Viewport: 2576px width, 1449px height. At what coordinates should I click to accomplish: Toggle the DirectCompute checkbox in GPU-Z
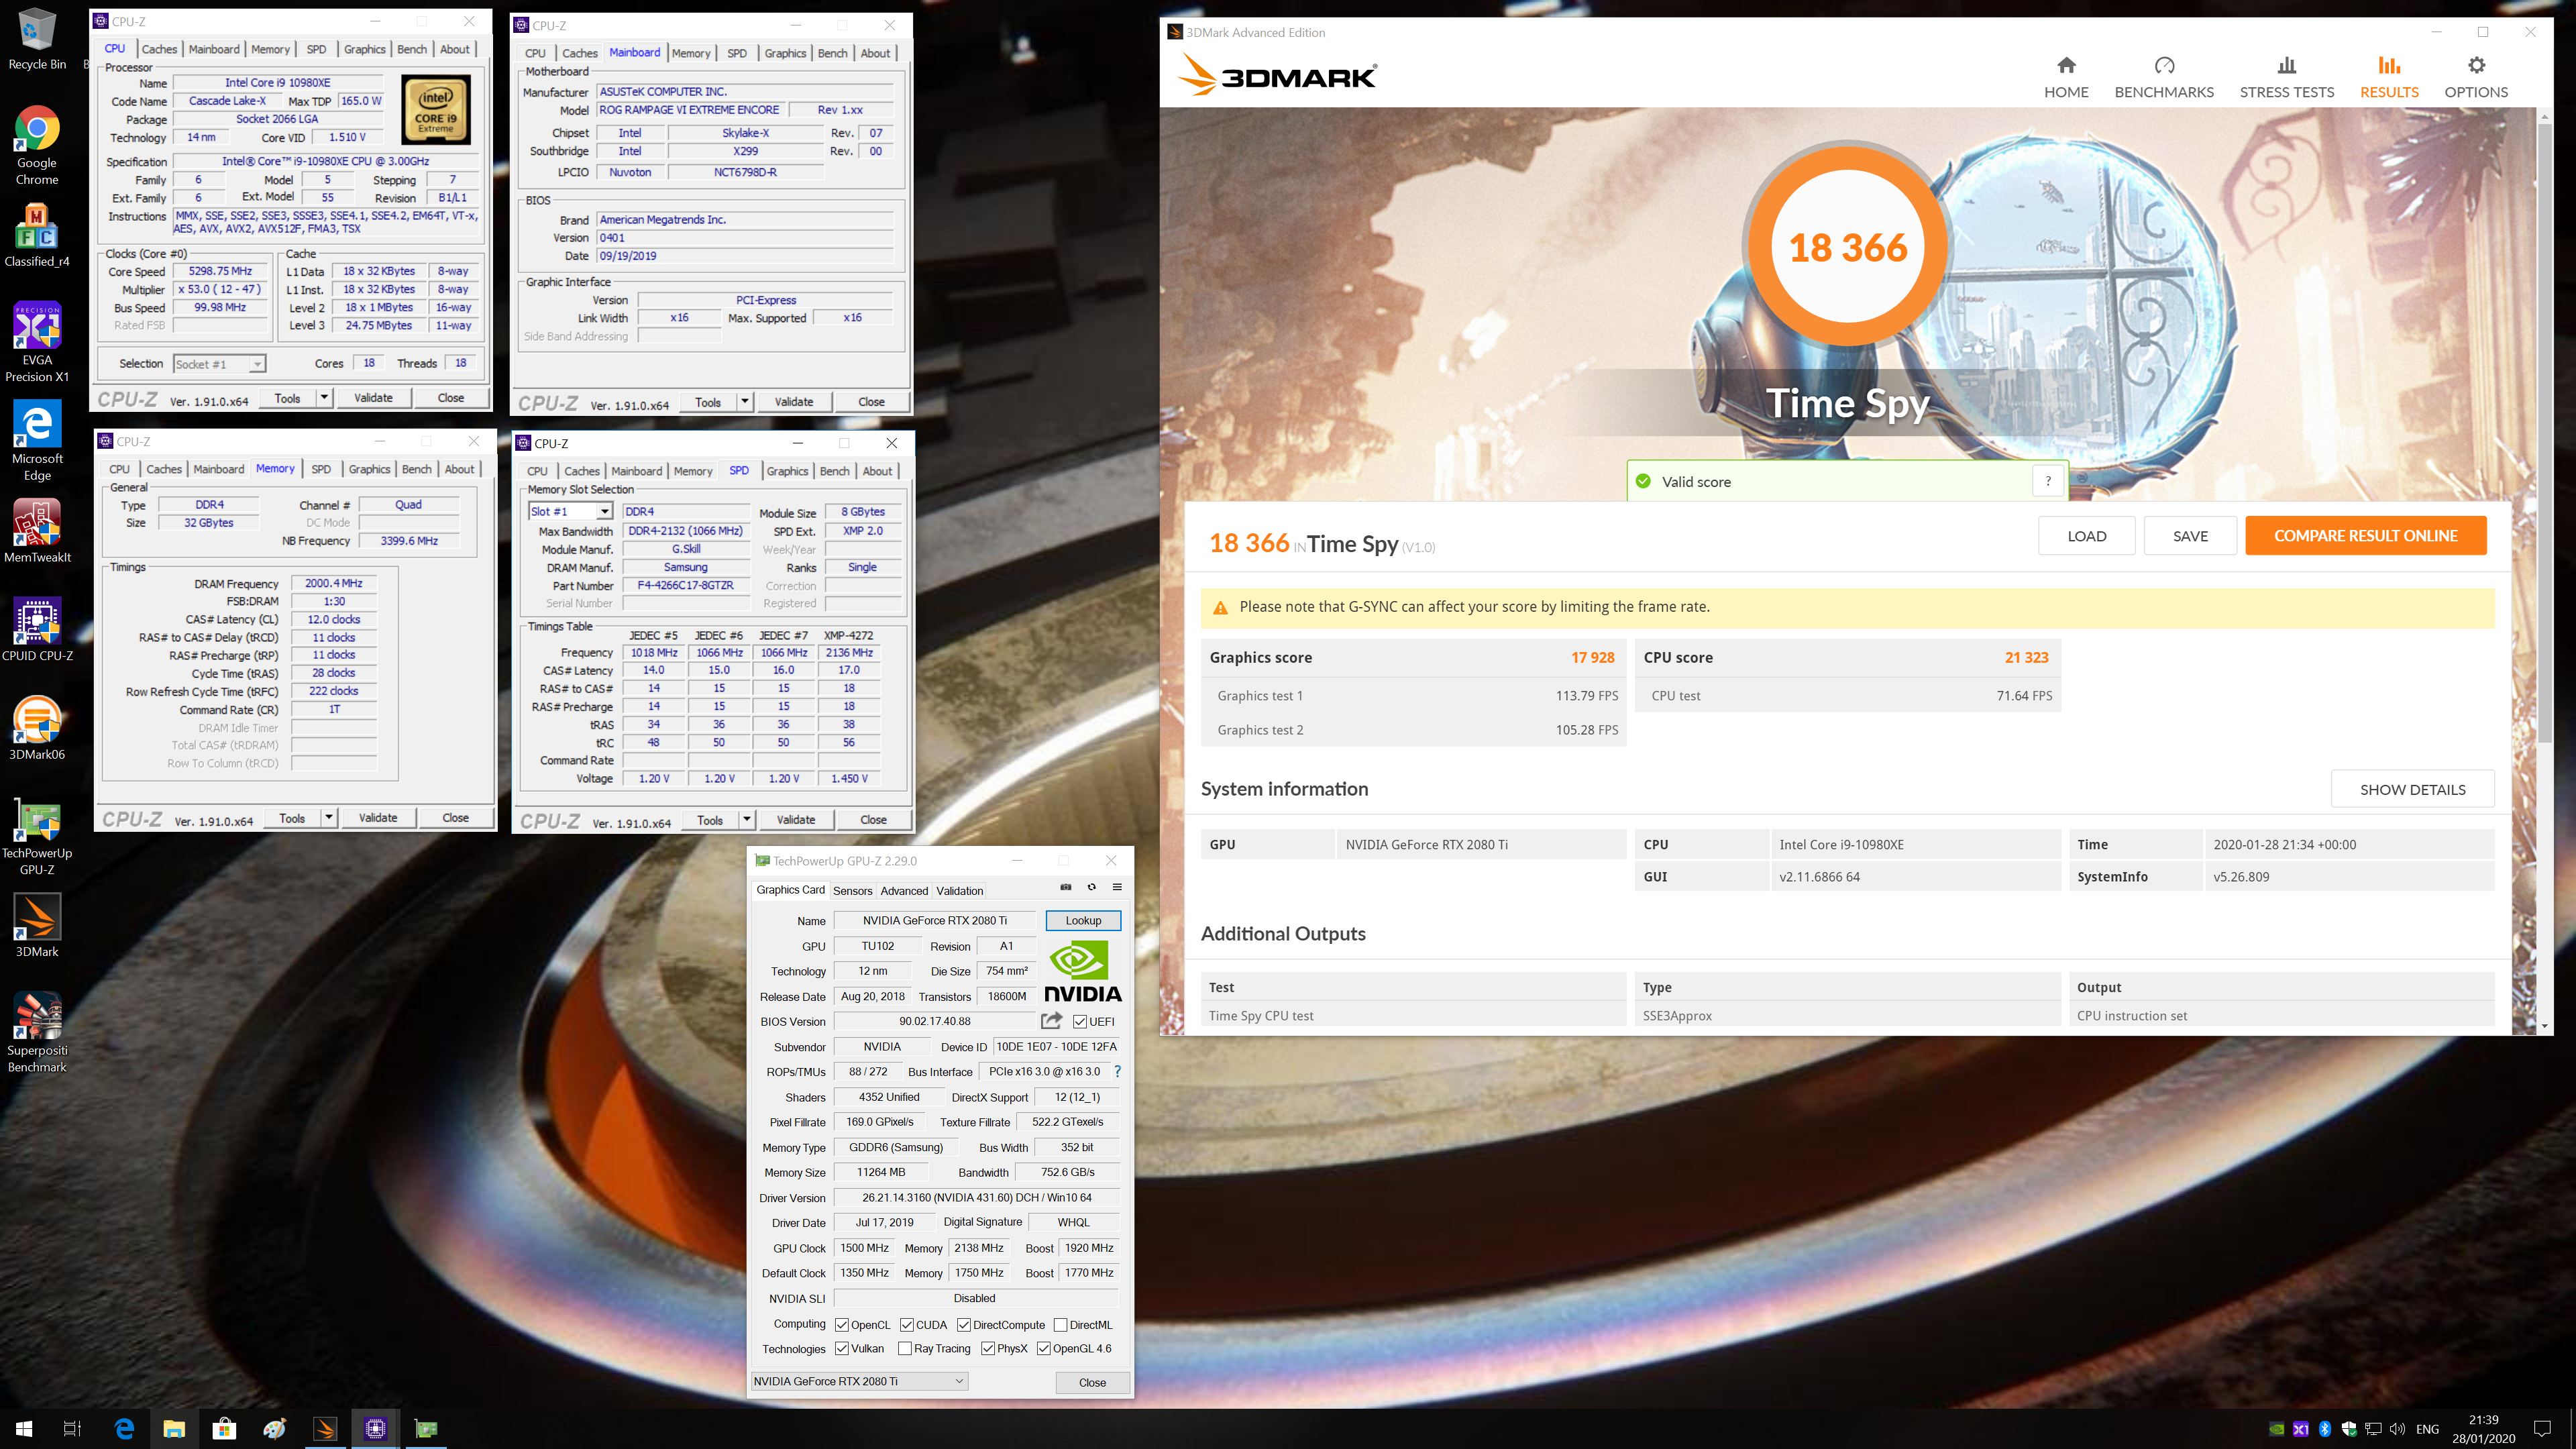tap(964, 1325)
